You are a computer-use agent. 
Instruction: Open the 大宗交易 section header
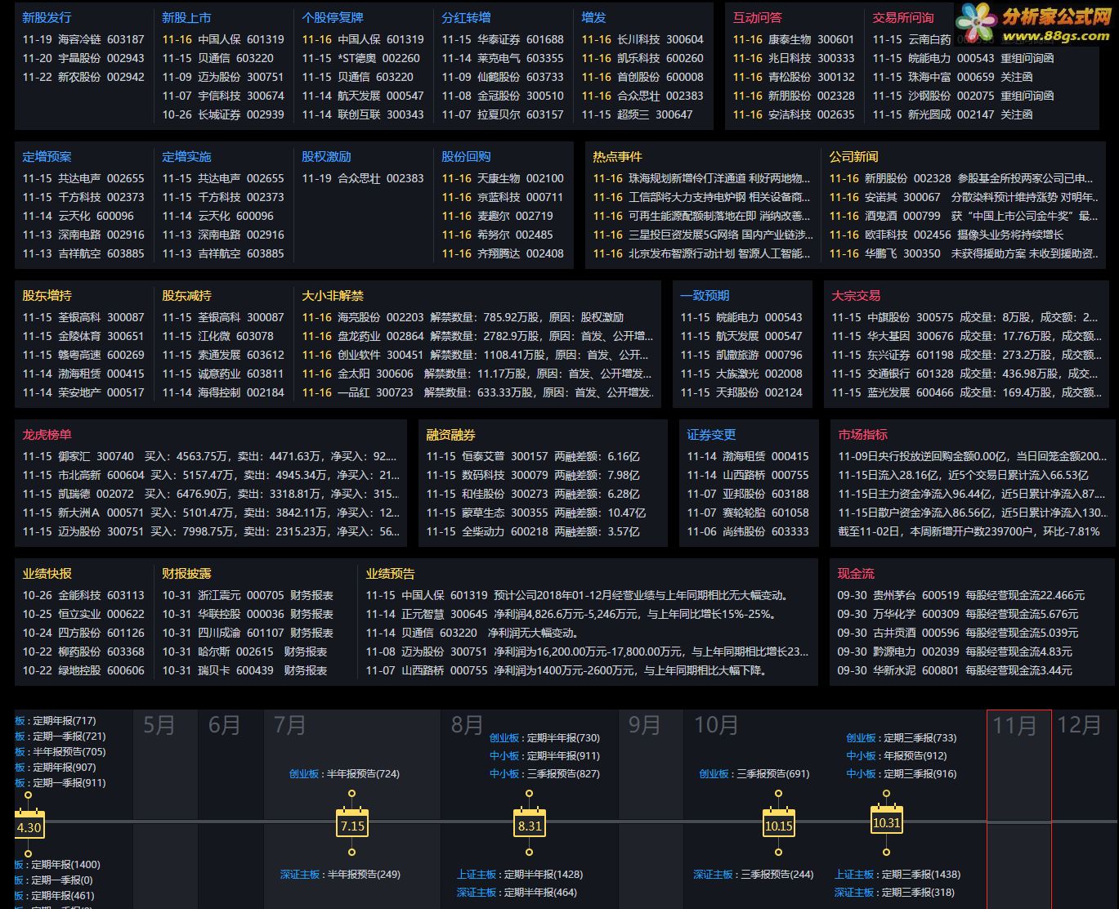click(856, 295)
